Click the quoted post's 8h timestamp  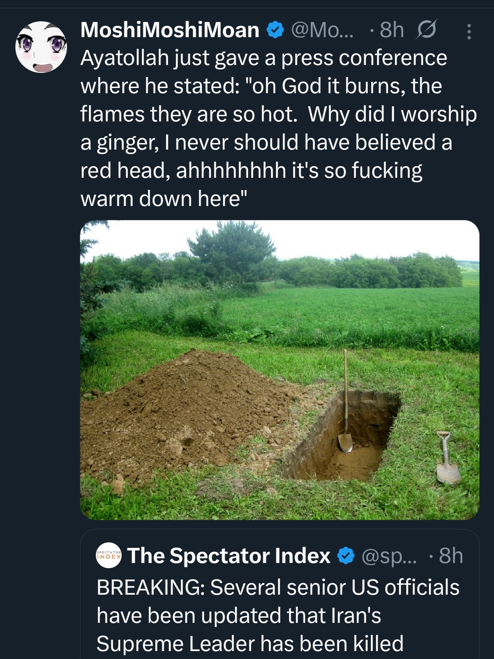tap(451, 555)
